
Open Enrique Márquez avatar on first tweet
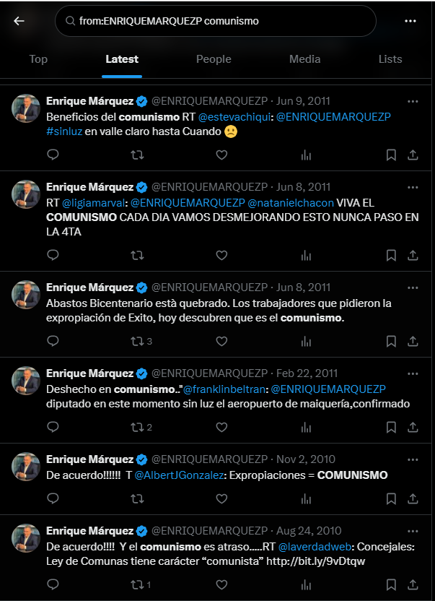(26, 108)
